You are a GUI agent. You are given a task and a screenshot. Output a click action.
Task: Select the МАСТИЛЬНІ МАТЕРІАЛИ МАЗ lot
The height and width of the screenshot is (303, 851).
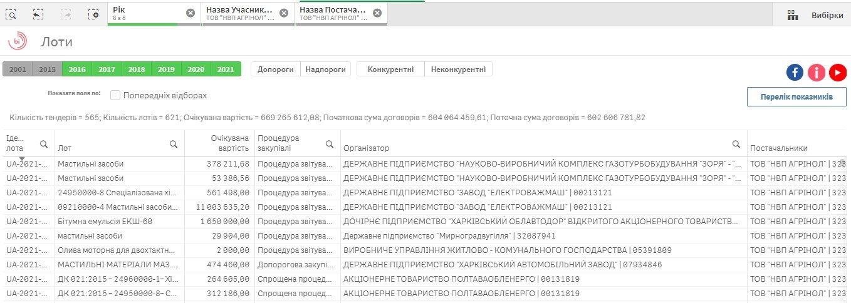pos(120,265)
